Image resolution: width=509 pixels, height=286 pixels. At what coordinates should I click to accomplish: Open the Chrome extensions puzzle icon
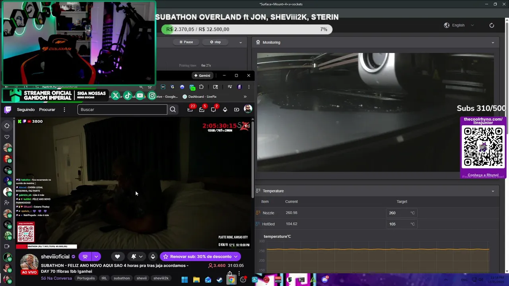(201, 87)
